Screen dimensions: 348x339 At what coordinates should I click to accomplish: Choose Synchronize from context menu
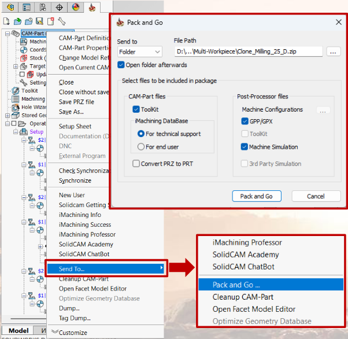pos(75,180)
